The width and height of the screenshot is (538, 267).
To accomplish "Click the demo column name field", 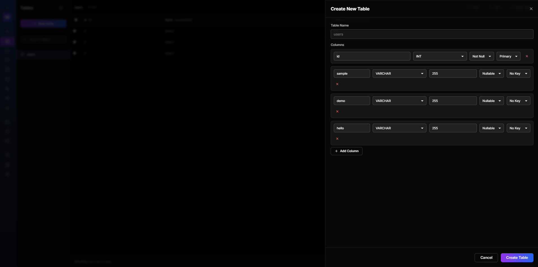I will [x=352, y=101].
